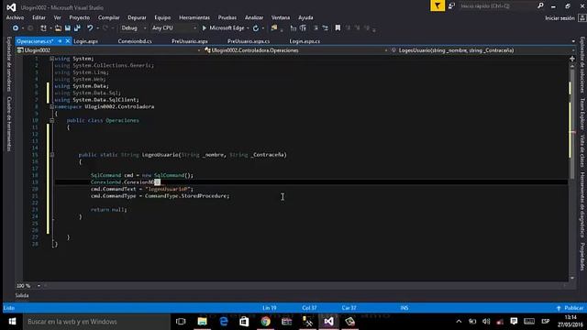Open the Cuadro de herramientas side panel
Image resolution: width=587 pixels, height=330 pixels.
tap(9, 124)
